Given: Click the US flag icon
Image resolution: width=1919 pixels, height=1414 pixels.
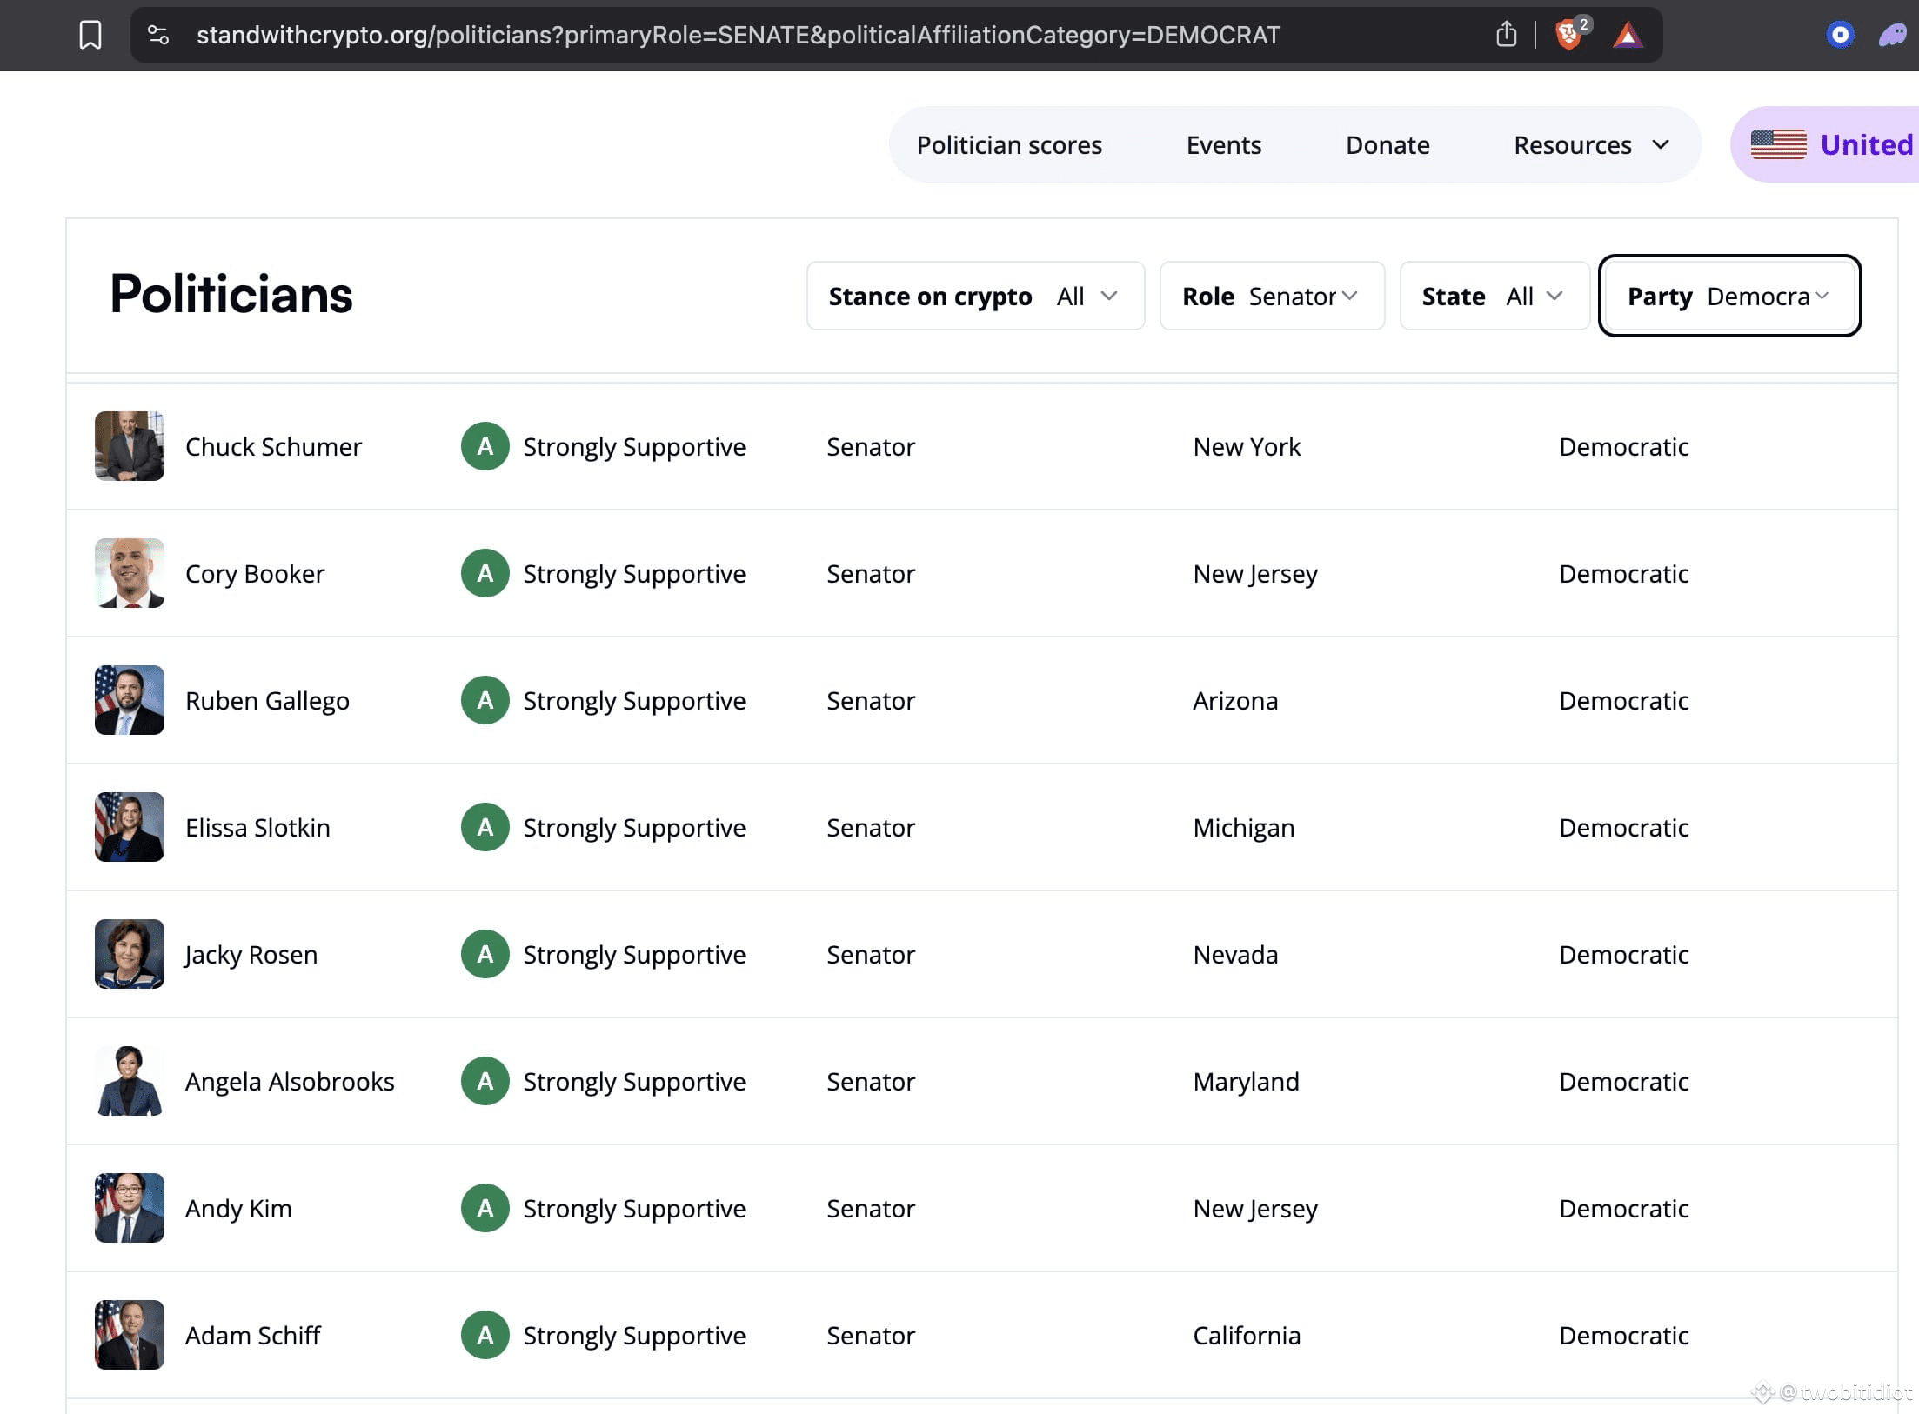Looking at the screenshot, I should [x=1778, y=144].
